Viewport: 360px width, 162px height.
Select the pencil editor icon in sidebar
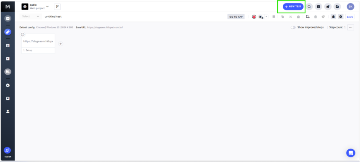[x=8, y=32]
